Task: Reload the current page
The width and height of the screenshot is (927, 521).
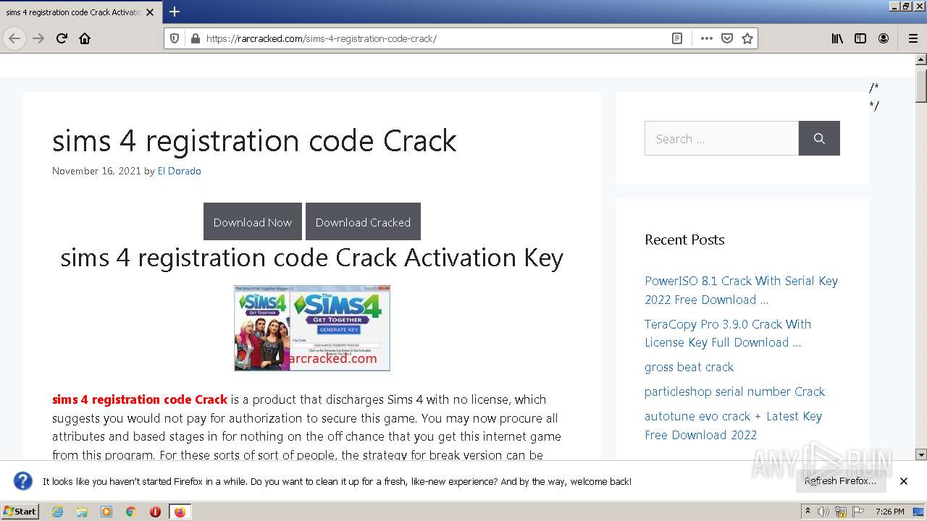Action: coord(62,38)
